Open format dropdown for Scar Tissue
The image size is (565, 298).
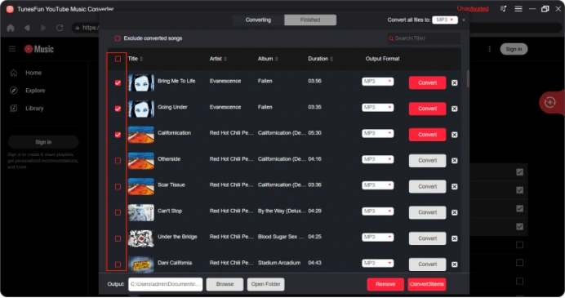(x=378, y=185)
